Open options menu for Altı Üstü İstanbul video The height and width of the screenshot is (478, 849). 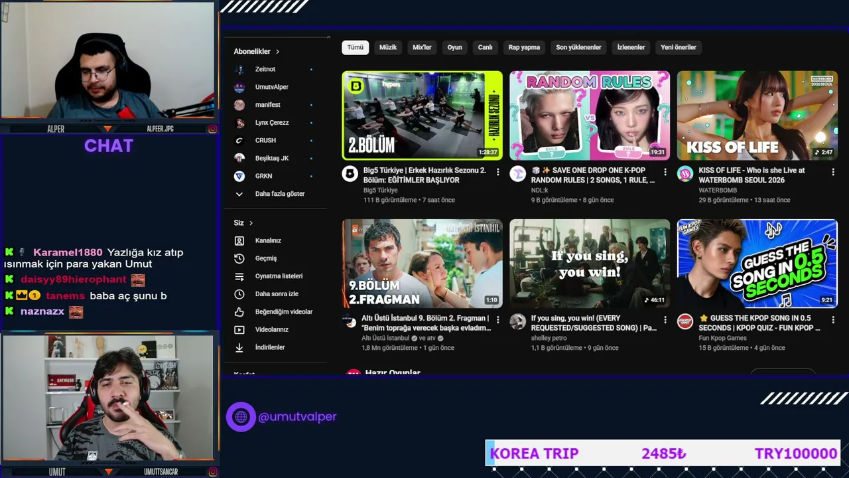click(x=497, y=320)
